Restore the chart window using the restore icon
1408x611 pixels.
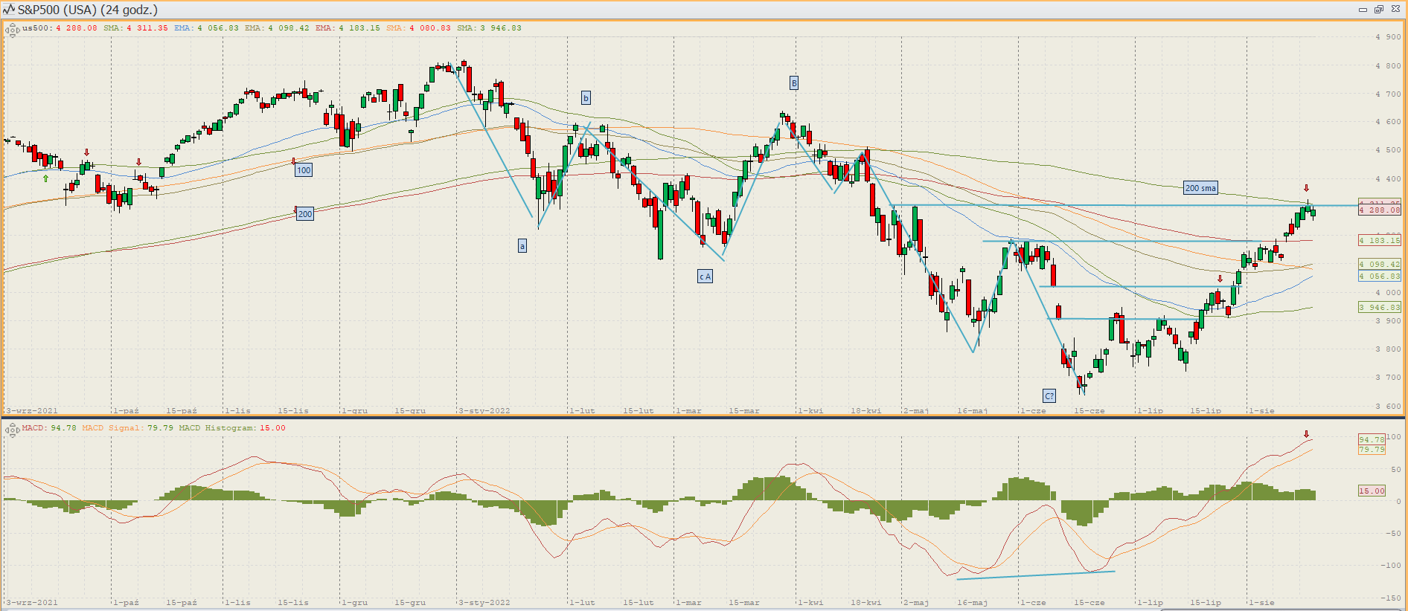click(1379, 10)
